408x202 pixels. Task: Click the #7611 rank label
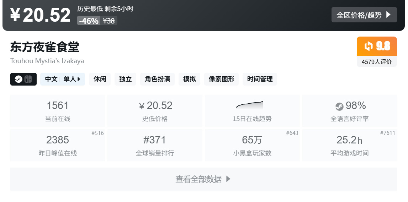click(388, 133)
